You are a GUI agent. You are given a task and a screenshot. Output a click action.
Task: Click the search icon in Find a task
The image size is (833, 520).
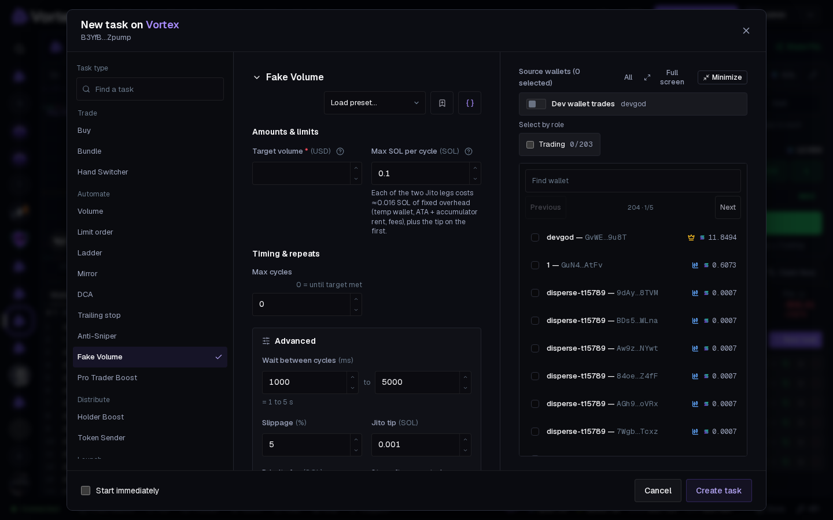tap(87, 89)
